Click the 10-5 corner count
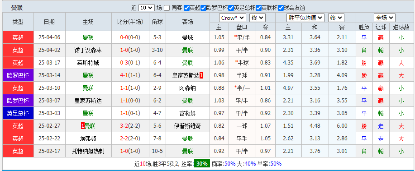This screenshot has height=171, width=415. click(157, 152)
